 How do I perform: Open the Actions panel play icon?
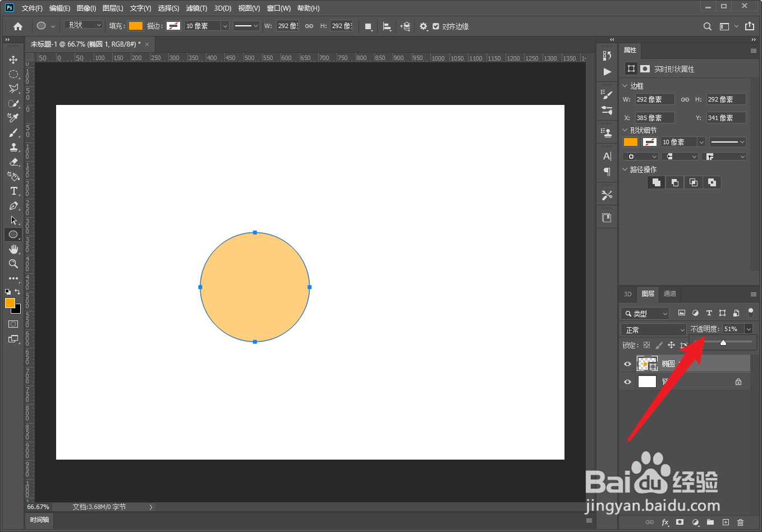(x=607, y=72)
